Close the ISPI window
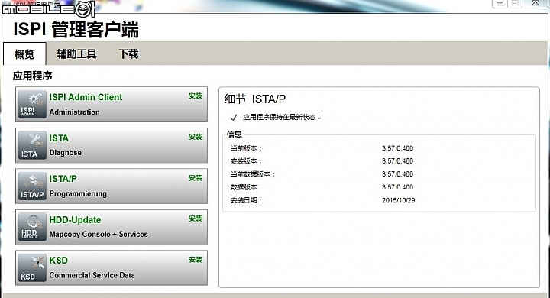This screenshot has height=298, width=550. (535, 3)
